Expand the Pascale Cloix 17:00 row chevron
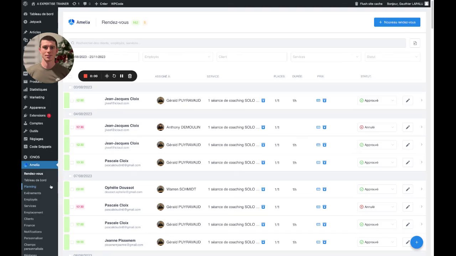Screen dimensions: 456x256 click(x=421, y=224)
